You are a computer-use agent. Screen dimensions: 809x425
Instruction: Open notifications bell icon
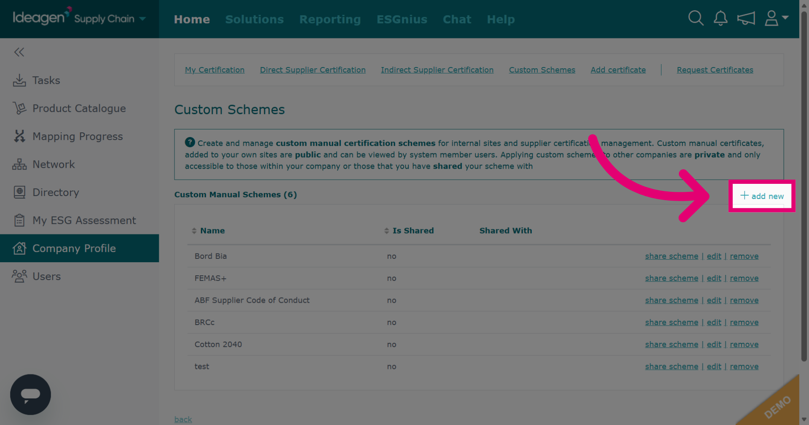pyautogui.click(x=721, y=18)
